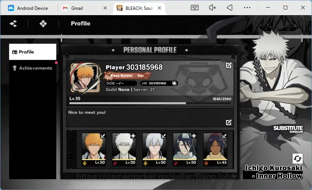Click 'Ichigo Kurosaki - Inner Hollow' caption
Viewport: 312px width, 190px height.
274,172
